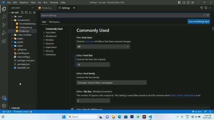This screenshot has width=214, height=120.
Task: Collapse the Components folder
Action: tap(12, 20)
